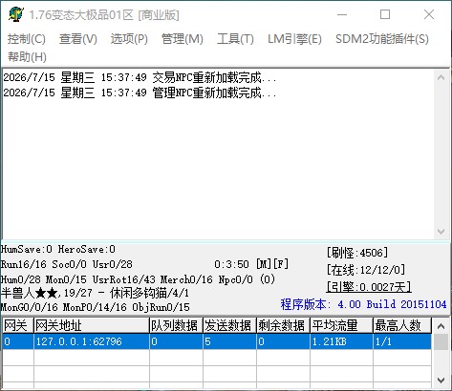Click the Run16/16 Soc0/0 Usr0/28 status line
The image size is (452, 391).
click(67, 264)
